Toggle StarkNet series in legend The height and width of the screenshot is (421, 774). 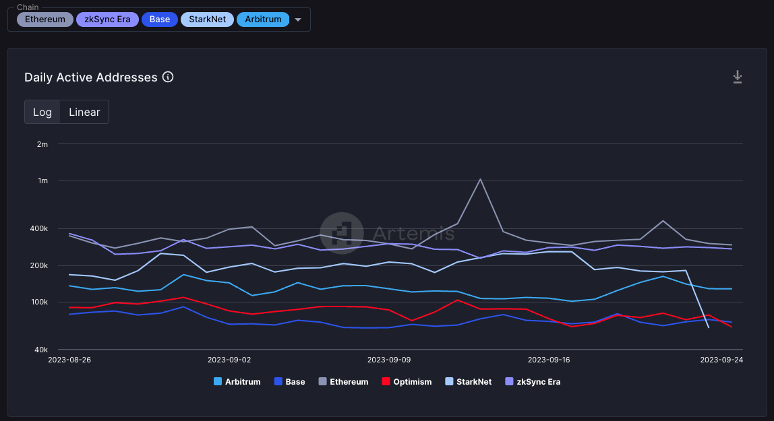click(x=469, y=381)
